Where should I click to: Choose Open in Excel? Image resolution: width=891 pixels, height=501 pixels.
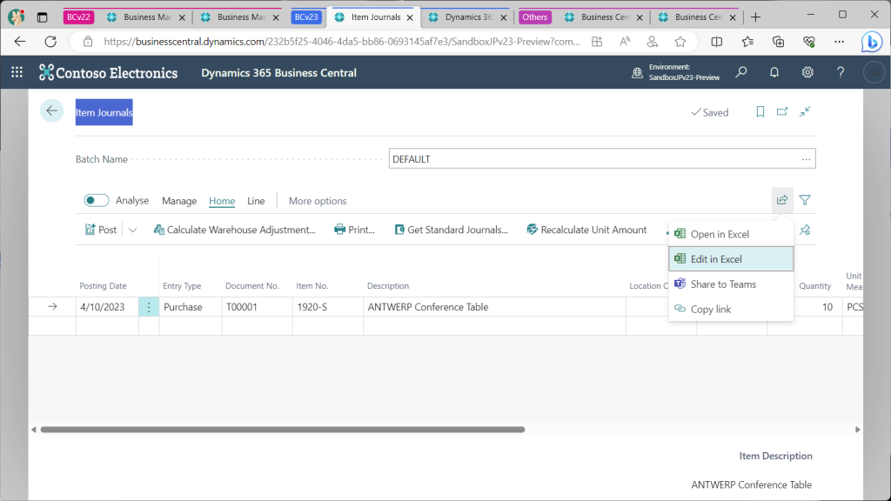pos(731,234)
